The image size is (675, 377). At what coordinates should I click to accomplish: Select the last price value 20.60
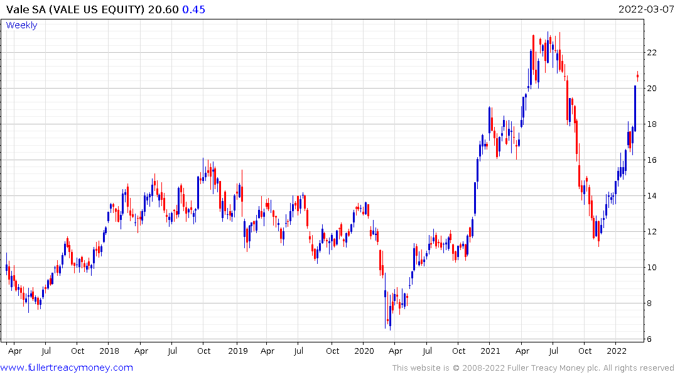tap(163, 9)
